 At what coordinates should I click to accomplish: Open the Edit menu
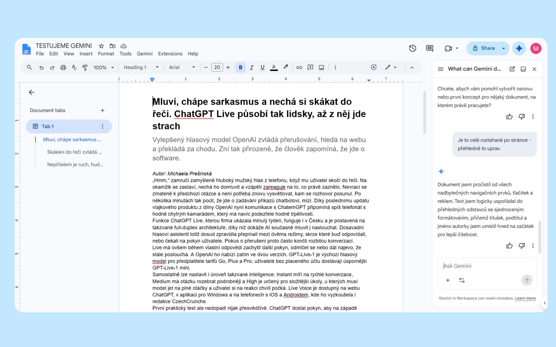54,54
